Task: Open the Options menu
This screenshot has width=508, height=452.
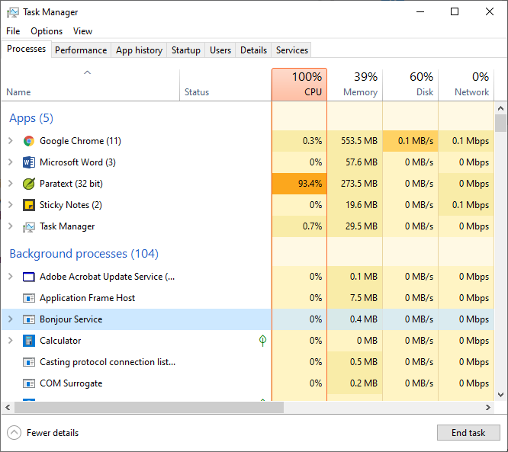Action: pos(47,31)
